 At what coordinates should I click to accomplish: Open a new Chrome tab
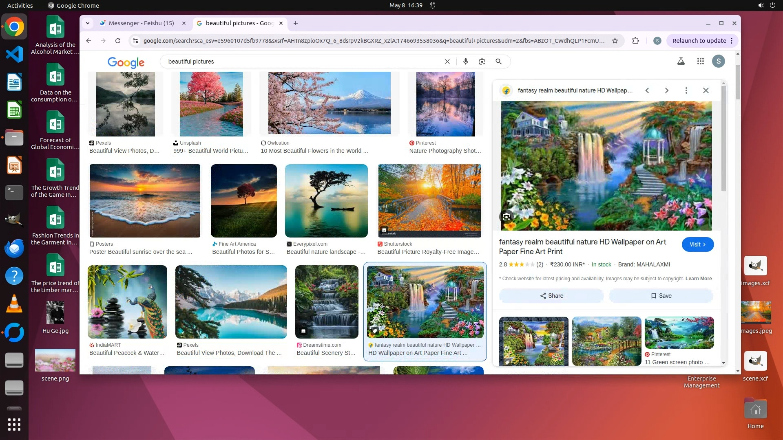[x=296, y=23]
